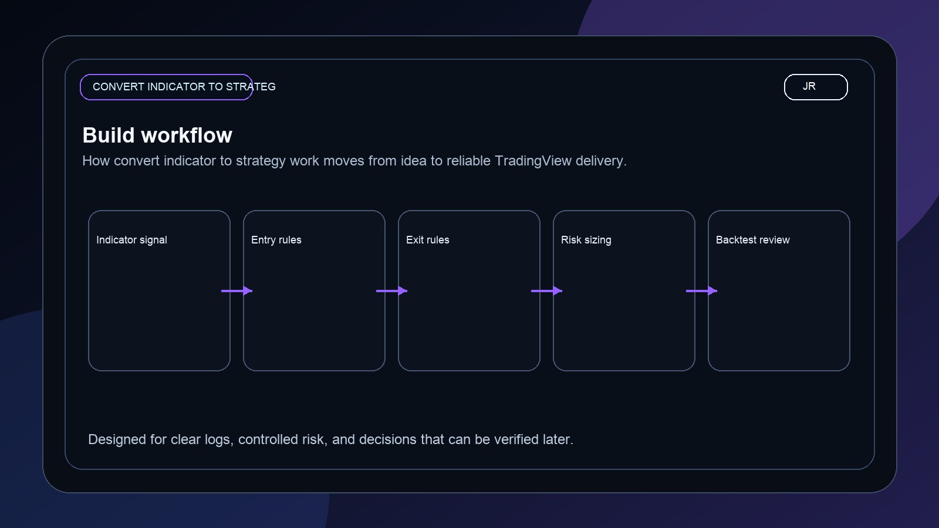The width and height of the screenshot is (939, 528).
Task: Select the Entry rules workflow card
Action: [314, 290]
